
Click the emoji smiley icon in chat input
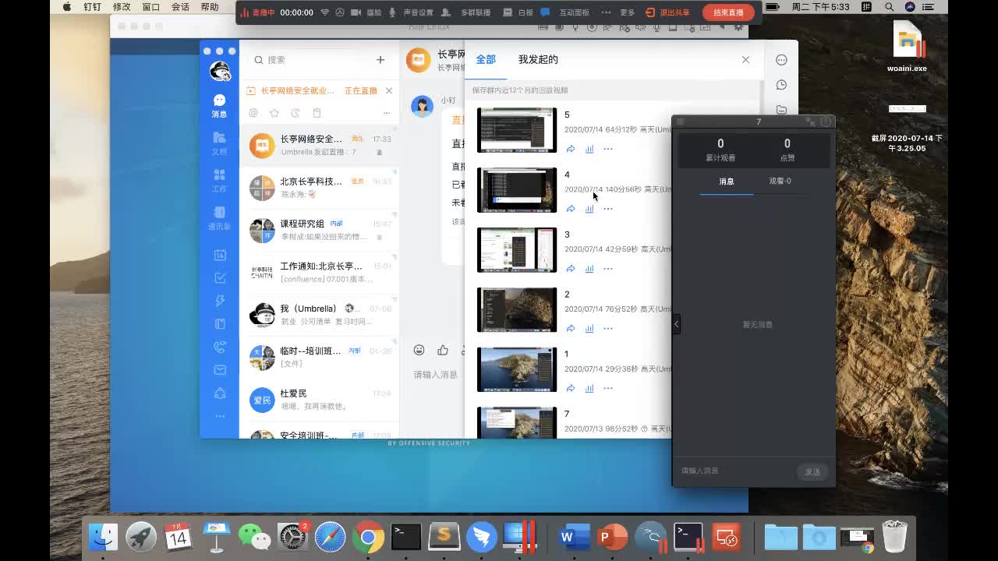pos(419,350)
